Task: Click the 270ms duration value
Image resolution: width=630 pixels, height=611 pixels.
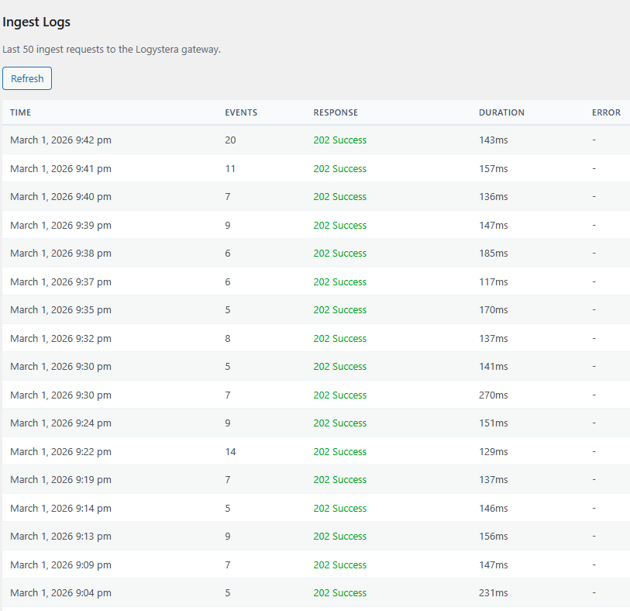Action: point(493,395)
